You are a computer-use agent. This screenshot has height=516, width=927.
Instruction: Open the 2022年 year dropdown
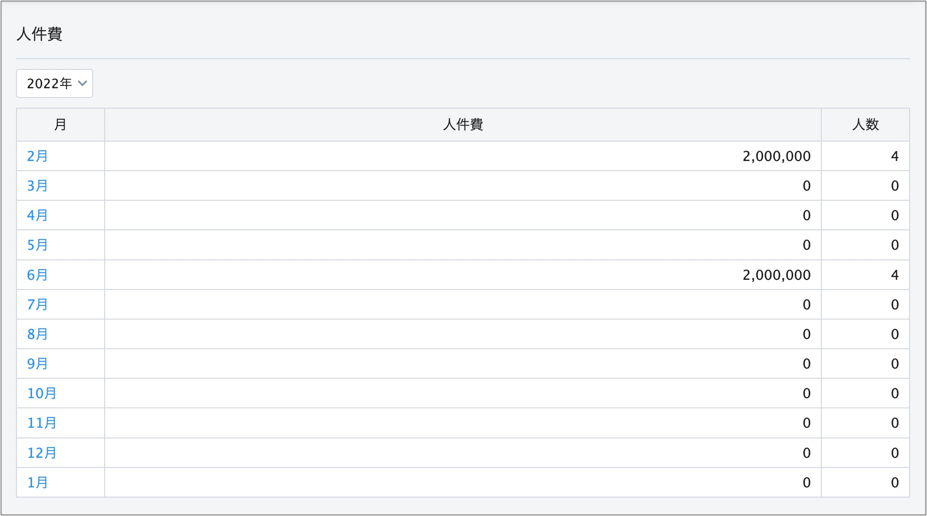point(54,83)
